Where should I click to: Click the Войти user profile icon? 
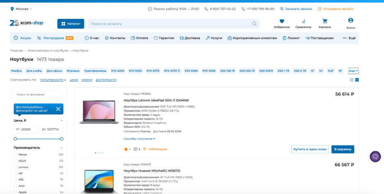(x=351, y=20)
